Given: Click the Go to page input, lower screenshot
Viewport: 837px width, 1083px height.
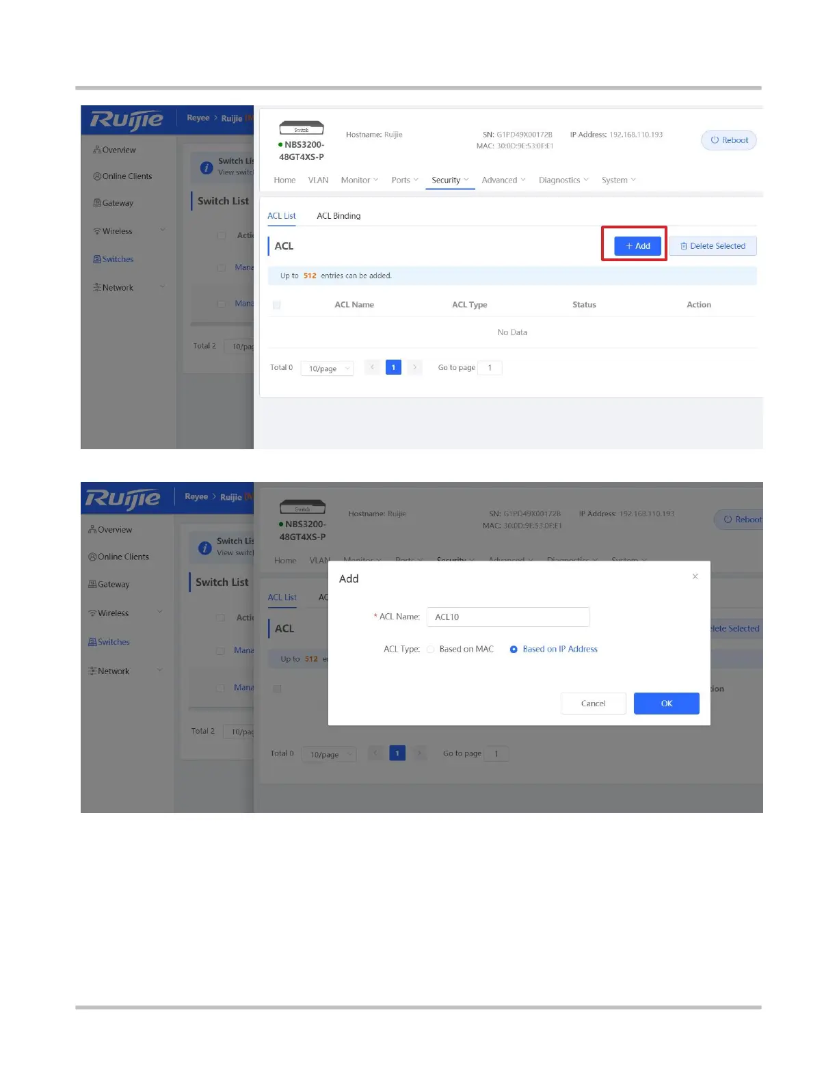Looking at the screenshot, I should coord(496,753).
